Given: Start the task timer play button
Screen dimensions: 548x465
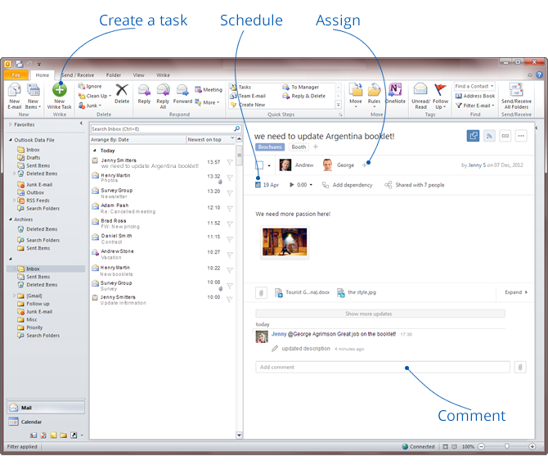Looking at the screenshot, I should point(291,185).
